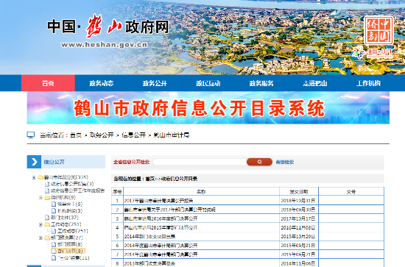Collapse the 鹤山市审计局分类(335) root node
This screenshot has height=267, width=405.
[34, 177]
